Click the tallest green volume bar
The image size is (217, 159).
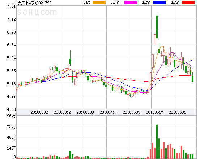pyautogui.click(x=157, y=142)
